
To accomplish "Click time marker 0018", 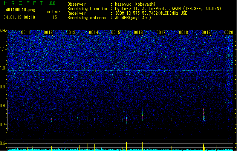I will (x=183, y=32).
